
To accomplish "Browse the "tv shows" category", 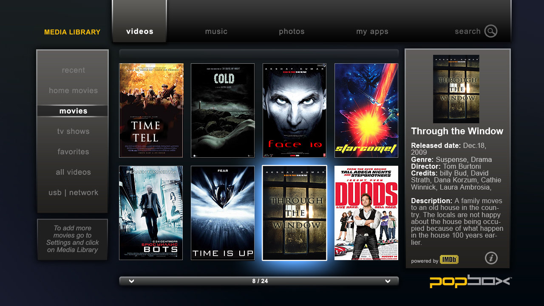I will tap(73, 131).
